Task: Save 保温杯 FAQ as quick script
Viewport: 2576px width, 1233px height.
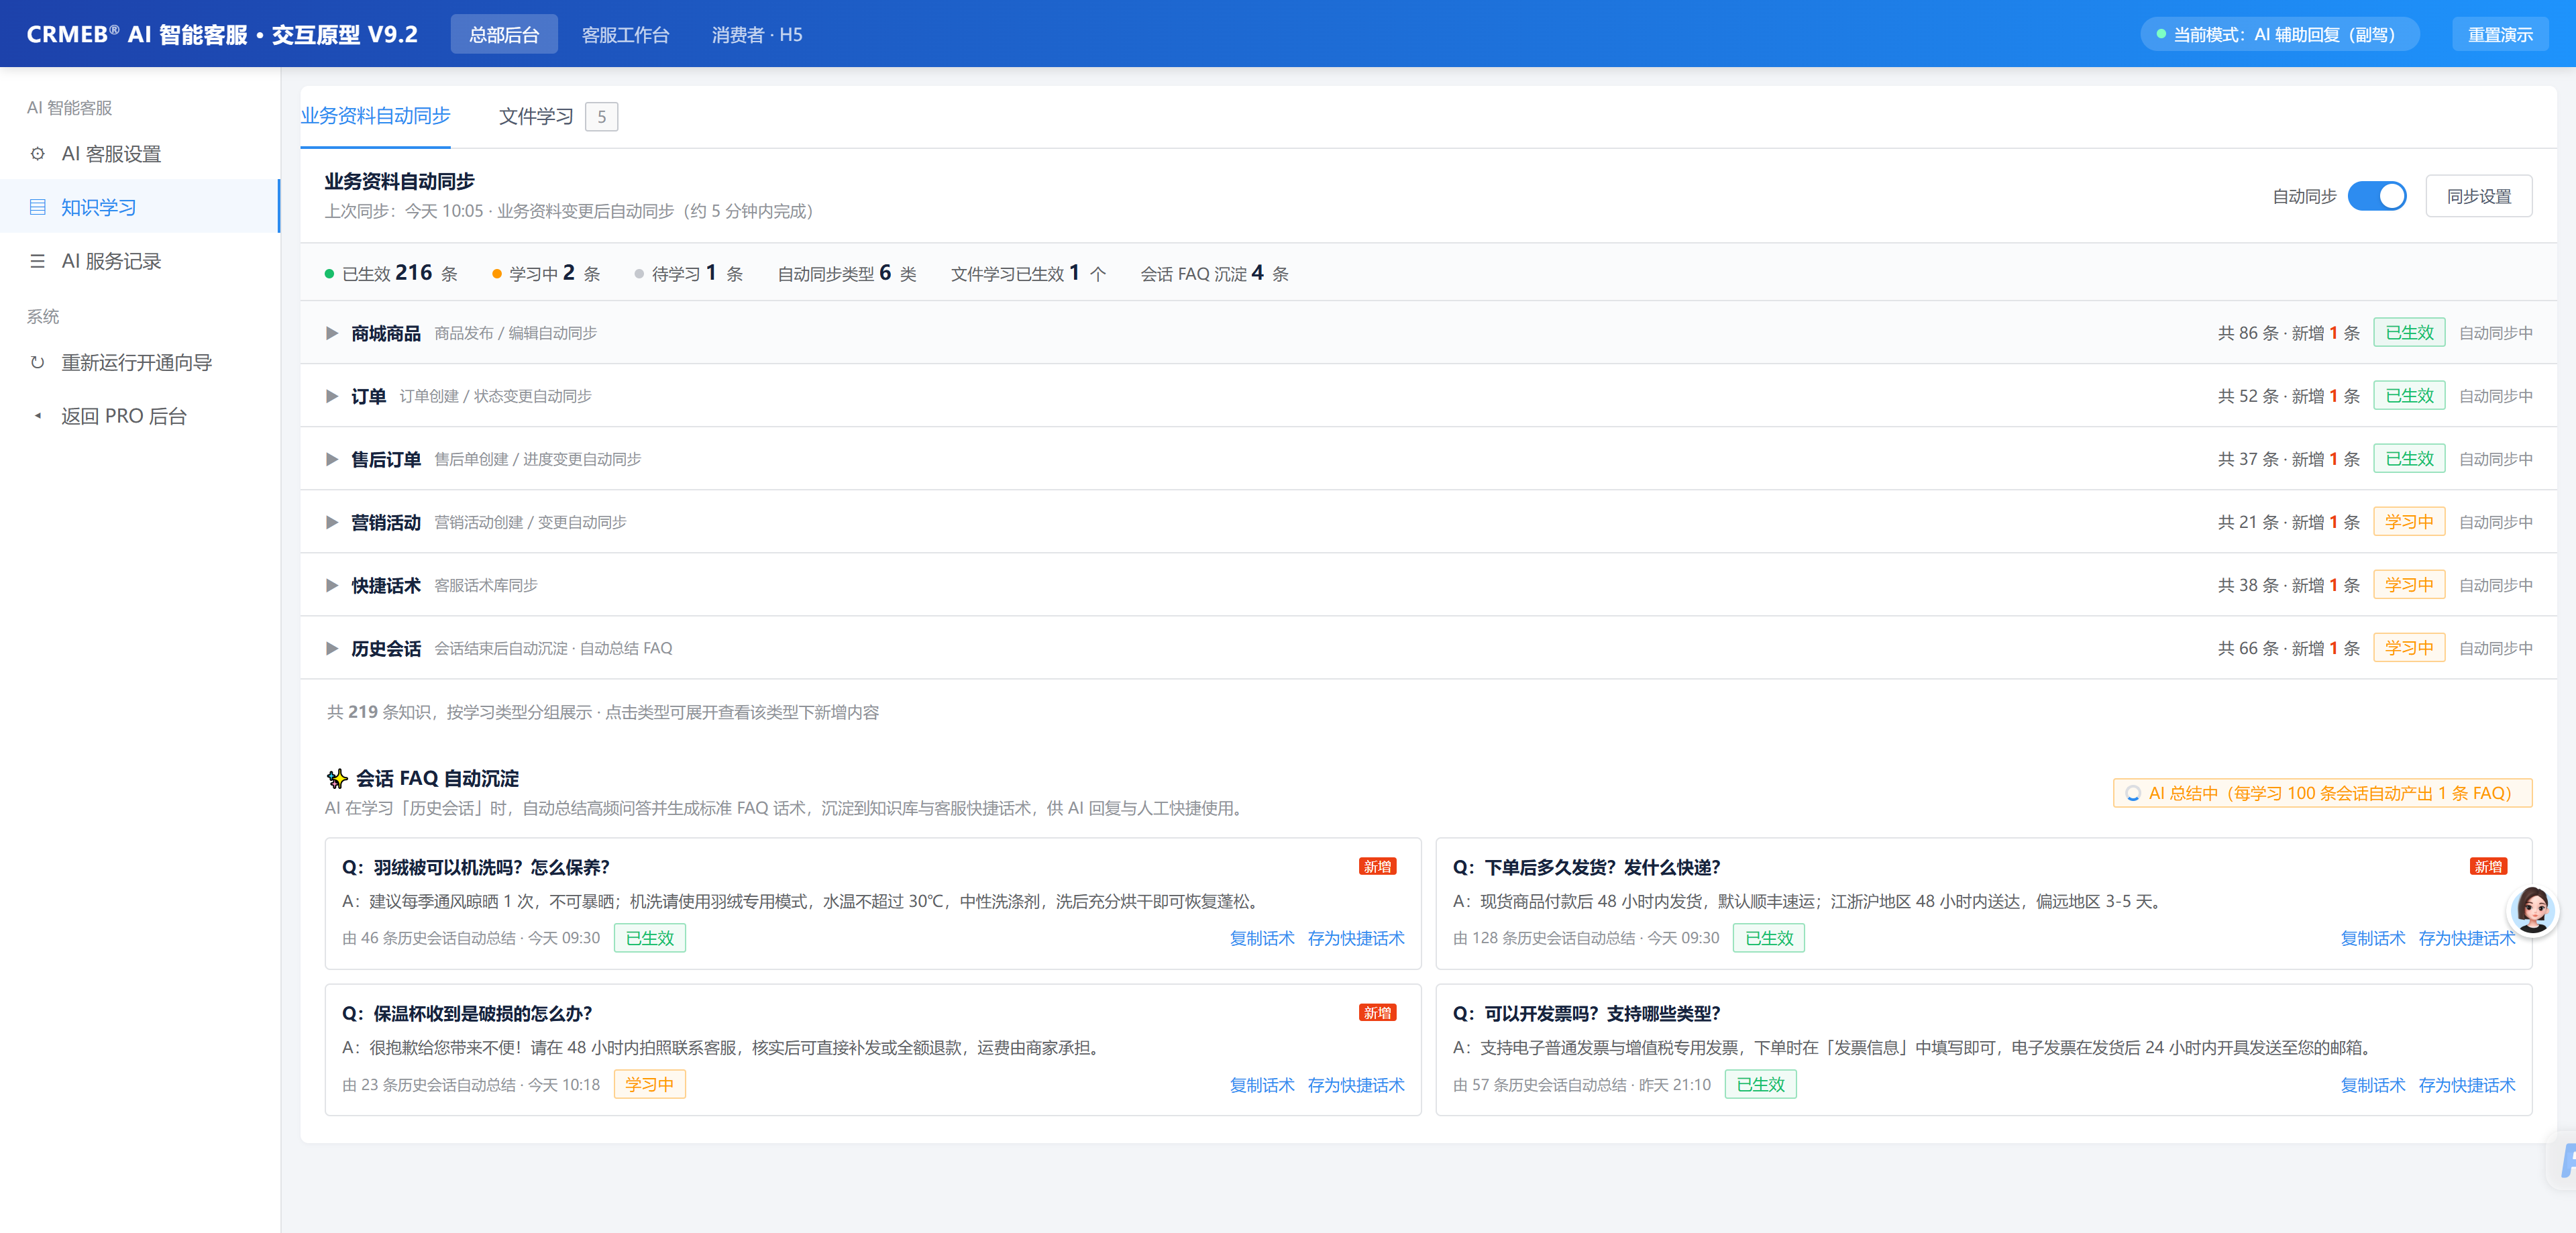Action: point(1355,1085)
